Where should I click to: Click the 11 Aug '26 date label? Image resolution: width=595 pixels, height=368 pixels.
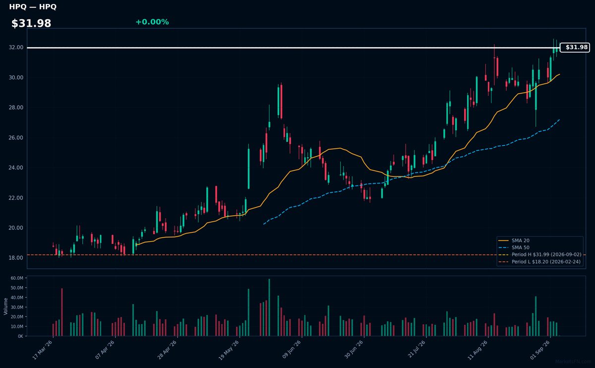click(x=478, y=349)
